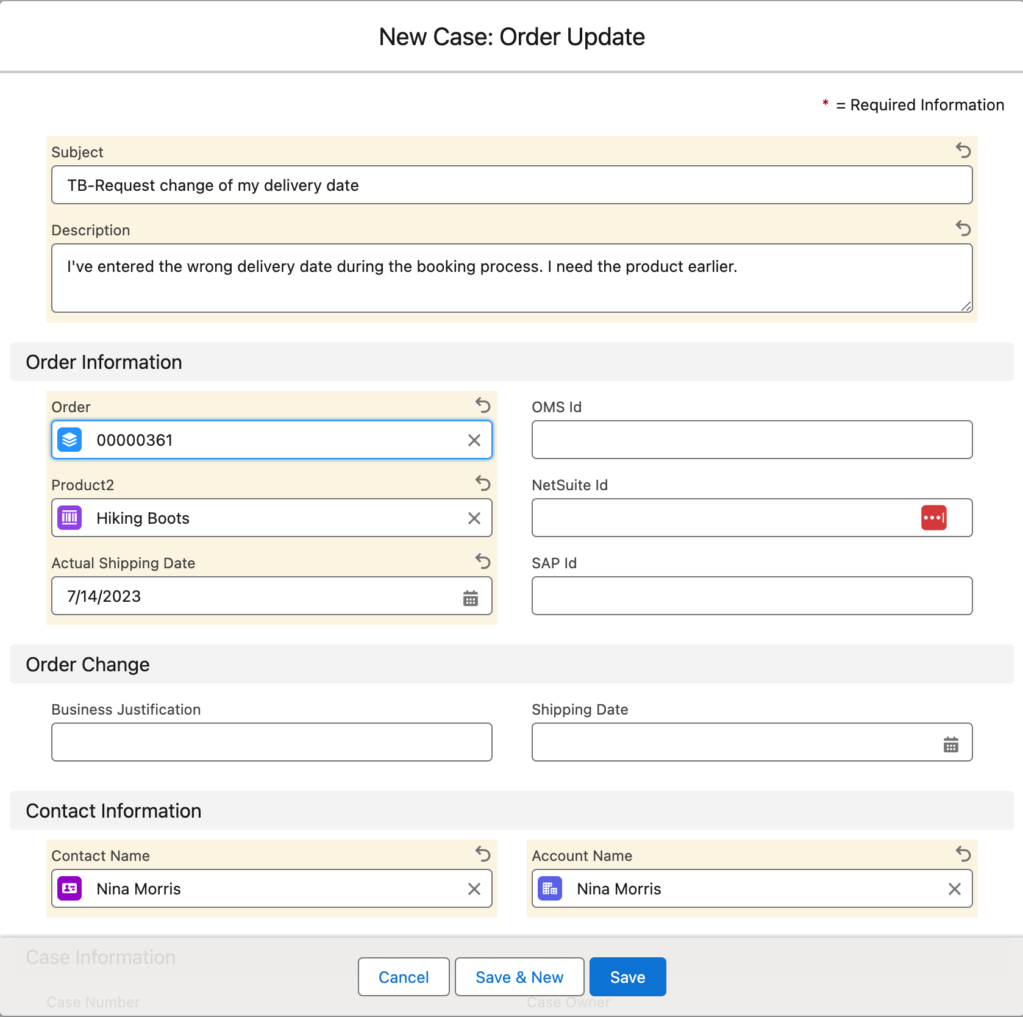Clear Nina Morris from Contact Name
The height and width of the screenshot is (1017, 1023).
(x=474, y=889)
